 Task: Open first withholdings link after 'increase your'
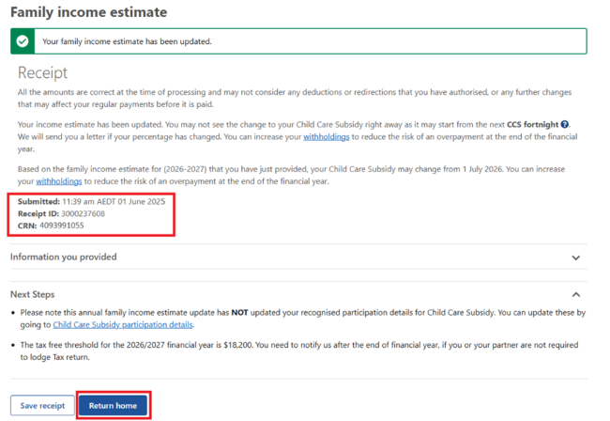click(x=325, y=136)
